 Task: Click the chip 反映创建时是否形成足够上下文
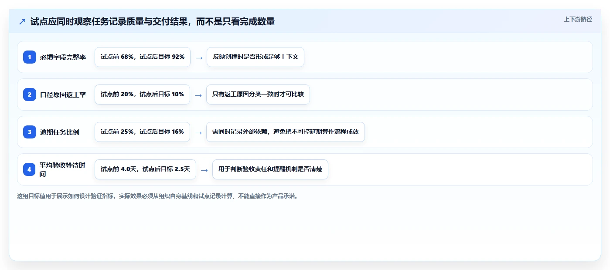coord(256,57)
